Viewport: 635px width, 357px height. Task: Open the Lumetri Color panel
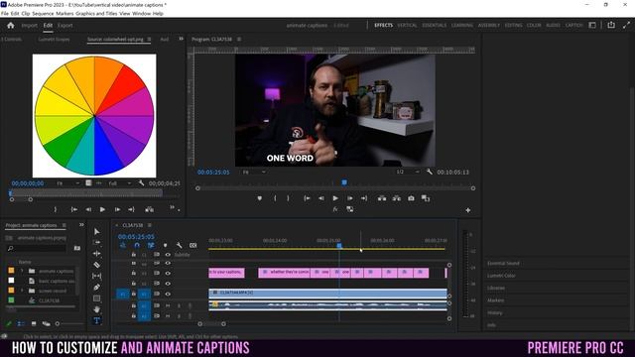[501, 276]
